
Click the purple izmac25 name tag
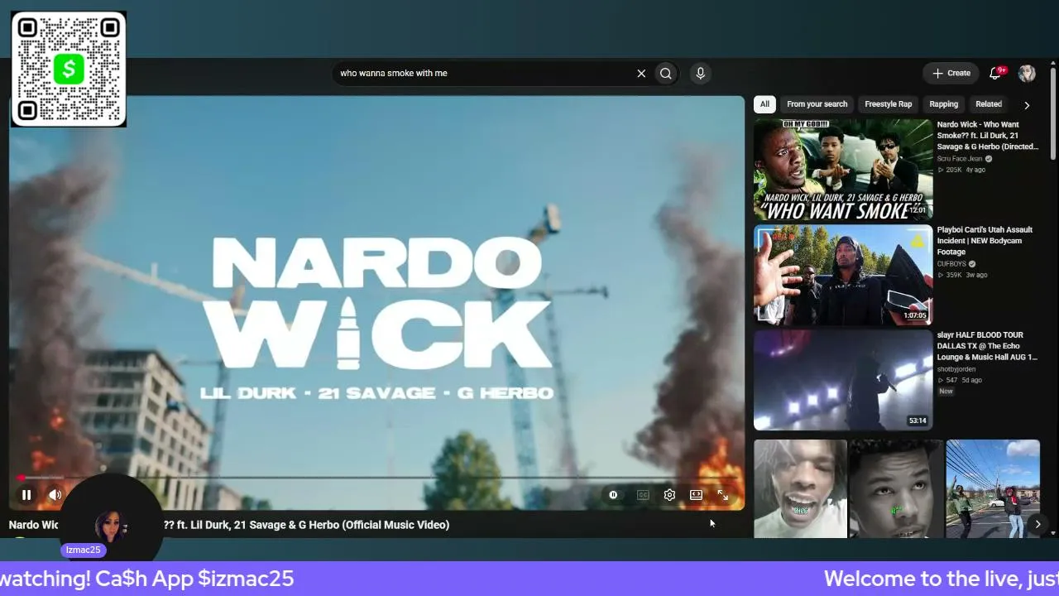(83, 550)
